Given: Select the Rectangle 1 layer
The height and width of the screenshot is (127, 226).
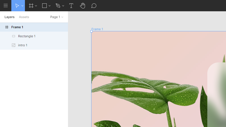Looking at the screenshot, I should [x=34, y=36].
